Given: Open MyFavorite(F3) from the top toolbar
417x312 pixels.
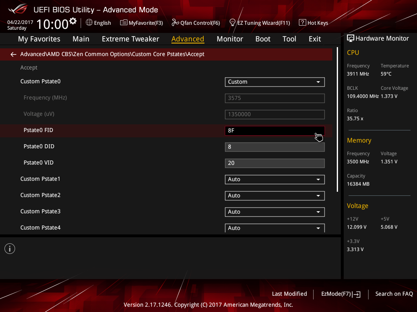Looking at the screenshot, I should [x=141, y=23].
